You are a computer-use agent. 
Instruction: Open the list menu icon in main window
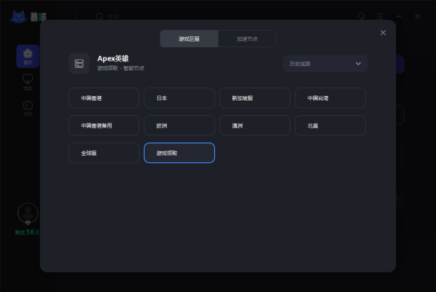coord(379,17)
